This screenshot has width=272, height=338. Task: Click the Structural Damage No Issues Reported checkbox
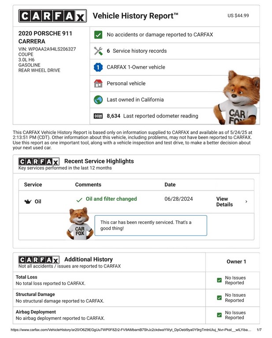coord(220,298)
